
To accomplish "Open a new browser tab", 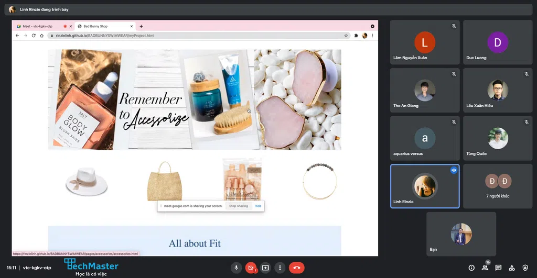I will 141,26.
